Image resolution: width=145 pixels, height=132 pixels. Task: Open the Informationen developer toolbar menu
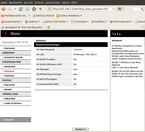(x=121, y=22)
